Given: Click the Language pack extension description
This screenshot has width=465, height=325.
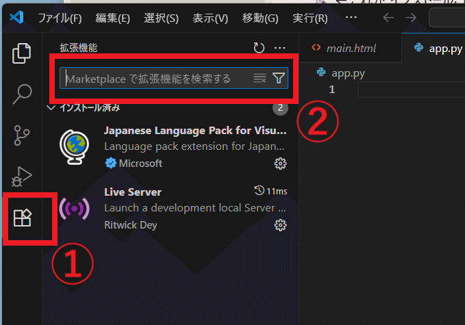Looking at the screenshot, I should point(194,146).
